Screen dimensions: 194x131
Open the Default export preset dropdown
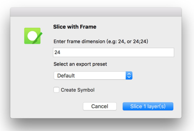click(93, 76)
